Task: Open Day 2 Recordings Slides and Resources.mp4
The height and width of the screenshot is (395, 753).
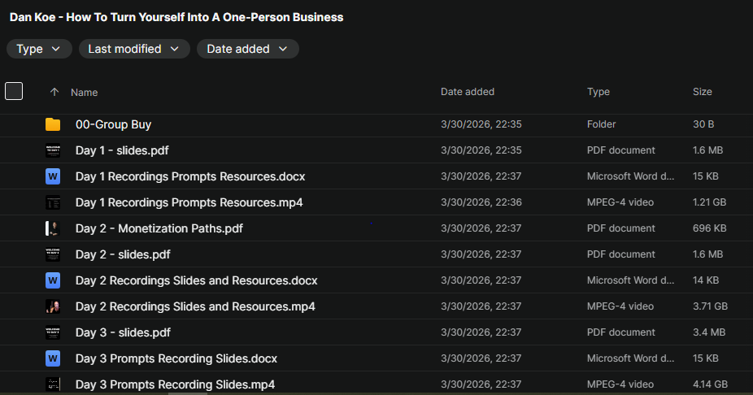Action: coord(195,306)
